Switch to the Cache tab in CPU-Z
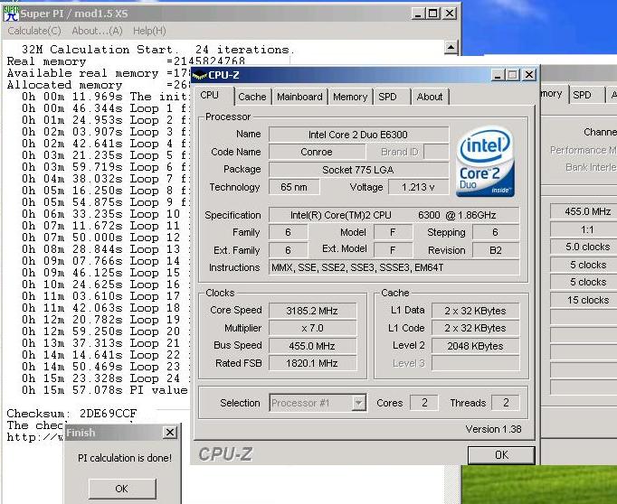617x504 pixels. 252,97
